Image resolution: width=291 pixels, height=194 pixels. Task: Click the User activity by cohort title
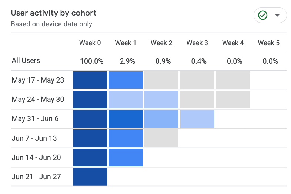tap(54, 13)
